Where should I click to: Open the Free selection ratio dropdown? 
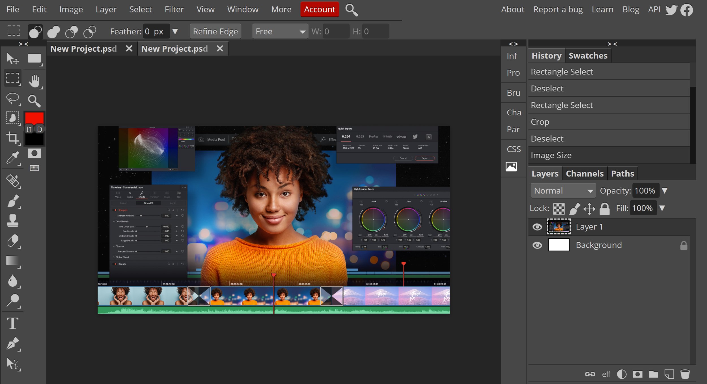coord(280,31)
